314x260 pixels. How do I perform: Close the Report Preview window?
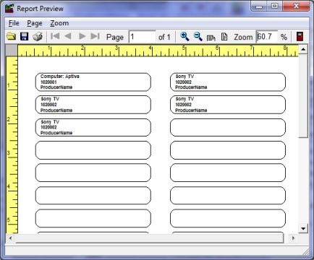tap(296, 6)
